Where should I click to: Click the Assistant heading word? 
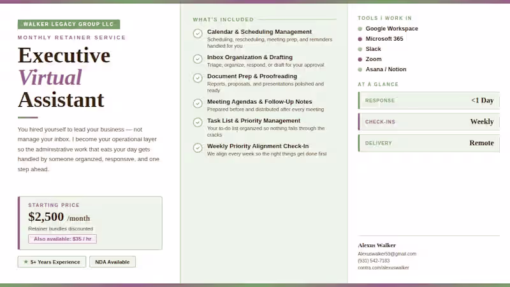(x=61, y=100)
